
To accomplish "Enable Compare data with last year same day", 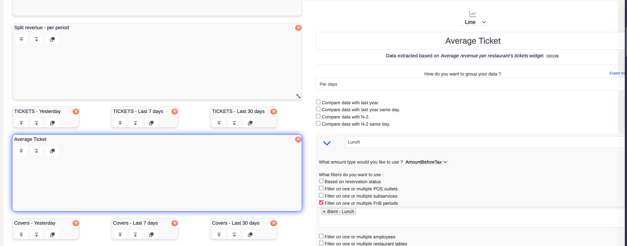I will (318, 109).
